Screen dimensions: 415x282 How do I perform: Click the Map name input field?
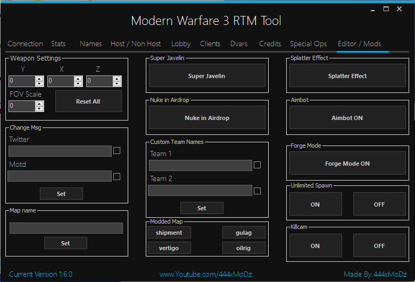(x=66, y=228)
